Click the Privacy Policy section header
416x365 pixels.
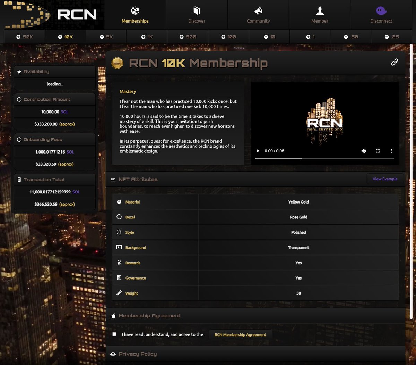[x=255, y=354]
